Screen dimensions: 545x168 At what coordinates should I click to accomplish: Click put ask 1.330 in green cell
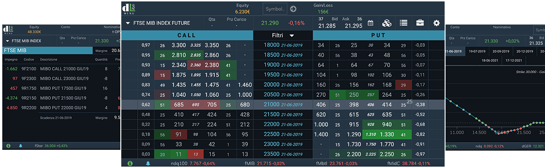(x=387, y=134)
